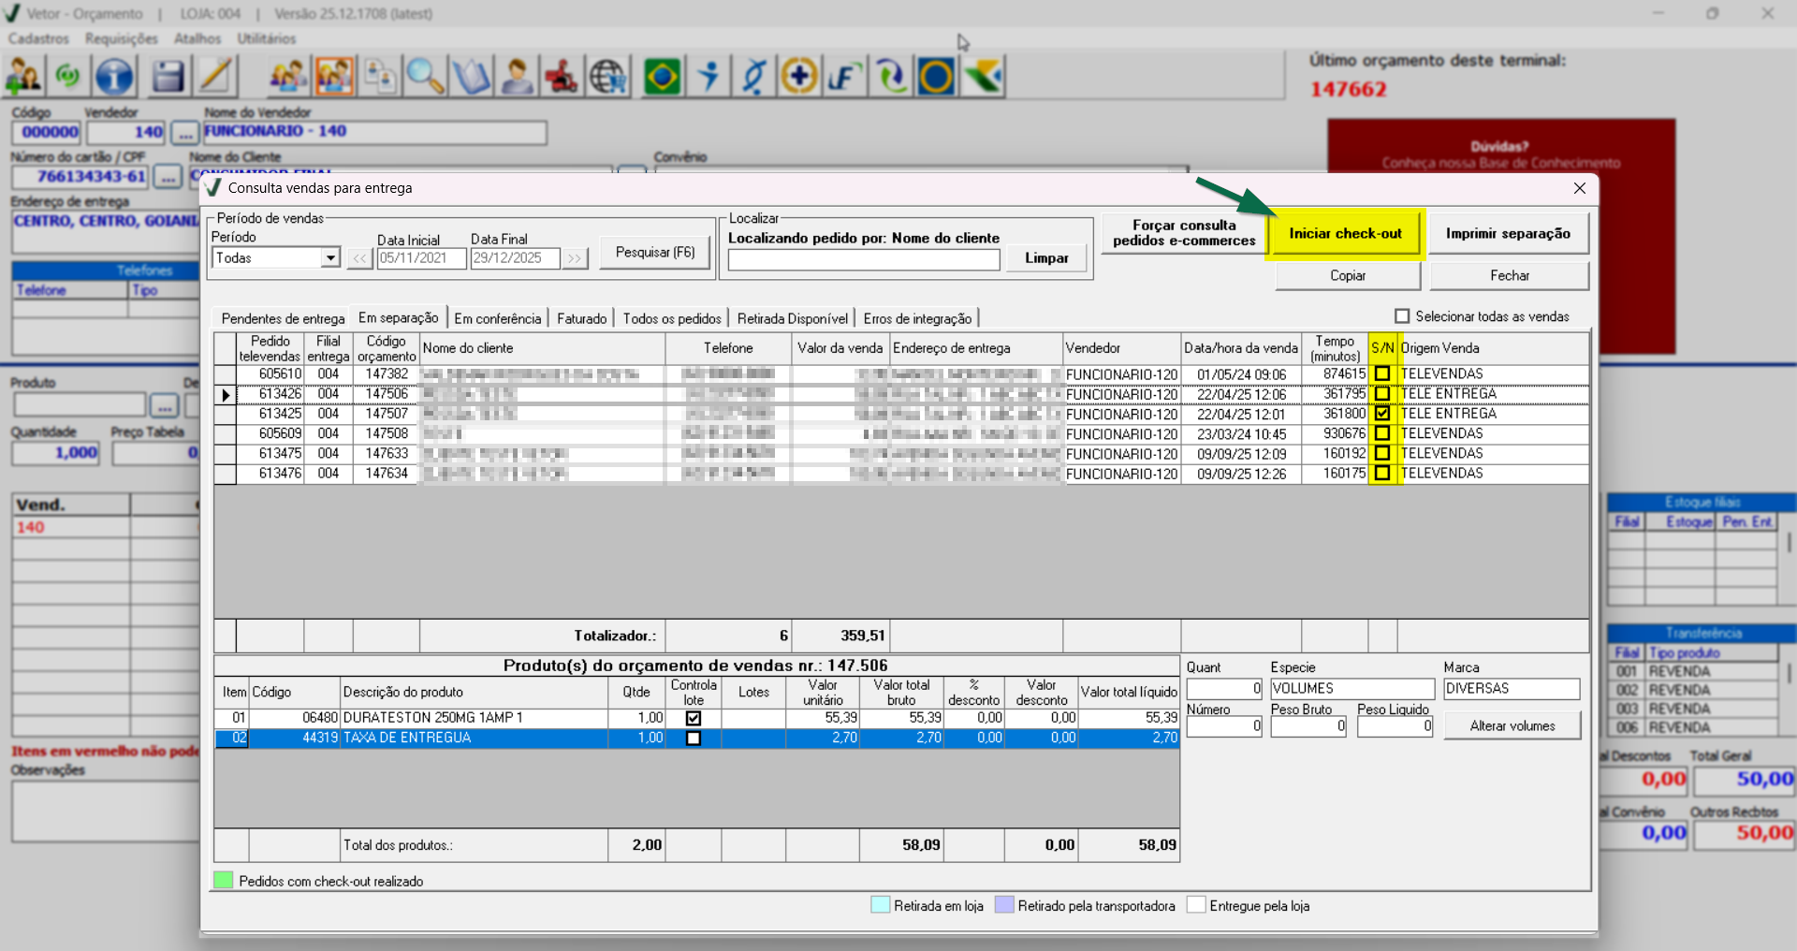The image size is (1797, 951).
Task: Click the Iniciar check-out button
Action: (x=1345, y=234)
